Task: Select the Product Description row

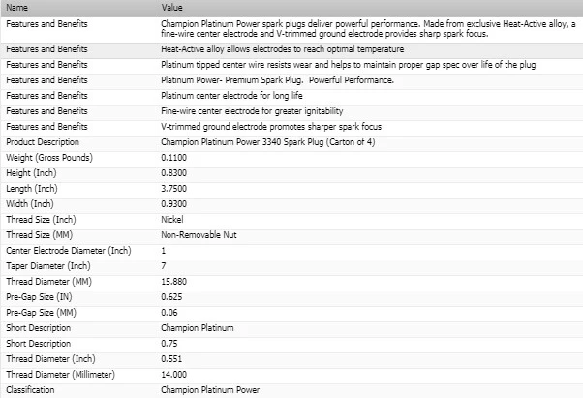Action: point(291,142)
